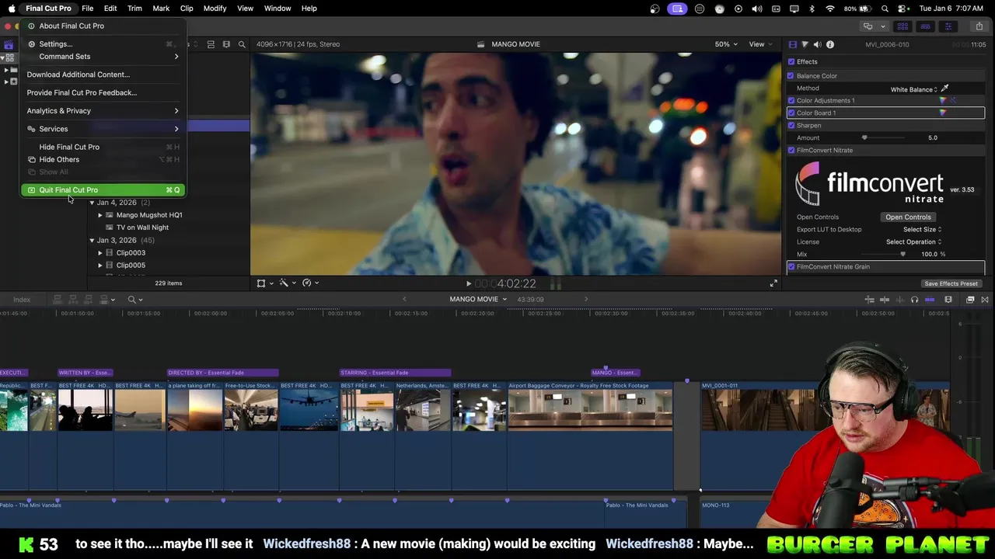Open the Command Sets submenu
995x559 pixels.
tap(103, 57)
